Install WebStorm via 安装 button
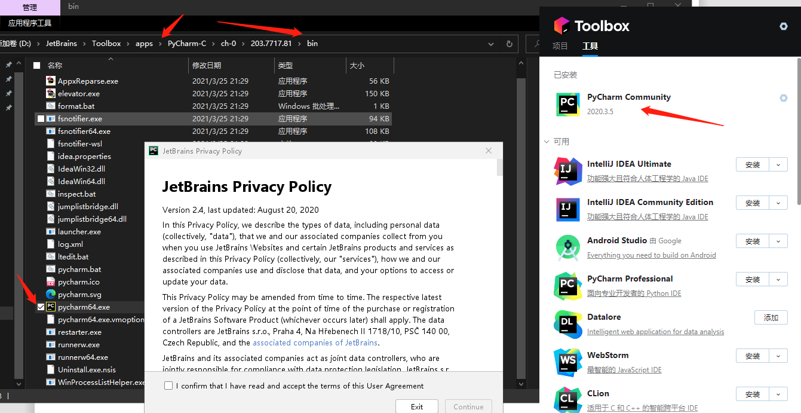 tap(753, 356)
